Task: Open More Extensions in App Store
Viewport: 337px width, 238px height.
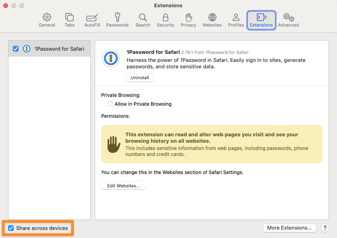Action: [x=289, y=228]
